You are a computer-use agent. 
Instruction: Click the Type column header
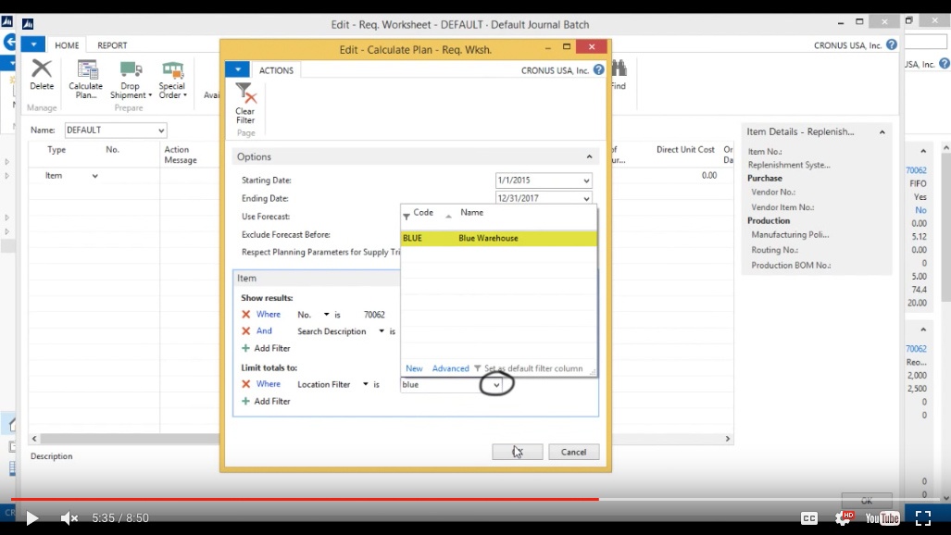(x=56, y=149)
